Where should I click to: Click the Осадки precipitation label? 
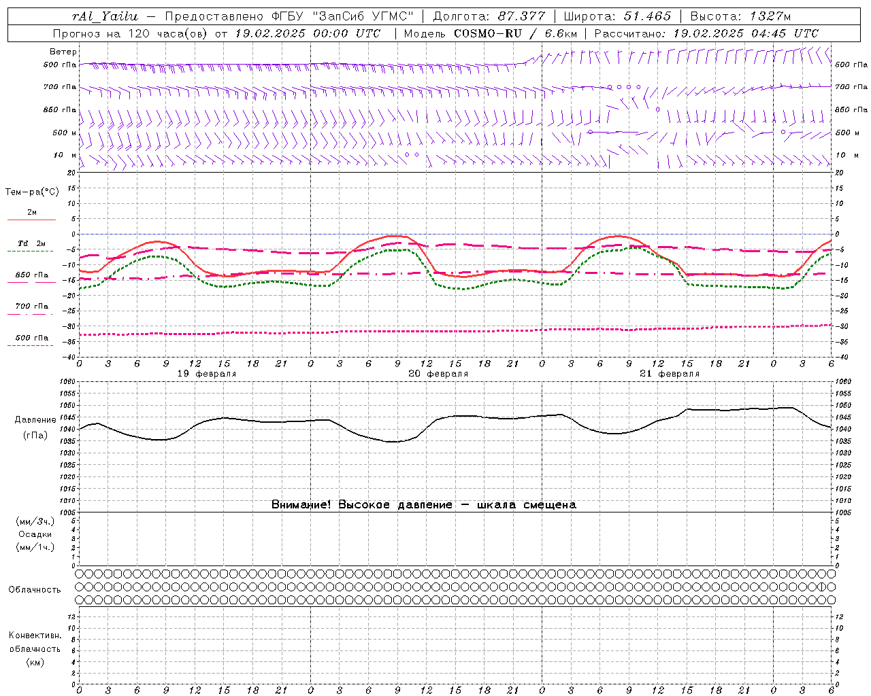(x=35, y=534)
